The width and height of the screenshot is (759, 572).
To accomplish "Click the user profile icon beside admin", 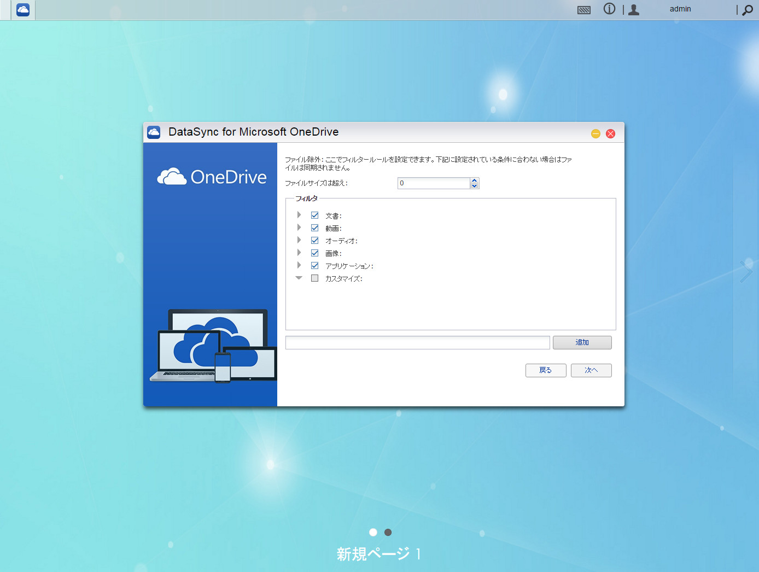I will [x=634, y=9].
